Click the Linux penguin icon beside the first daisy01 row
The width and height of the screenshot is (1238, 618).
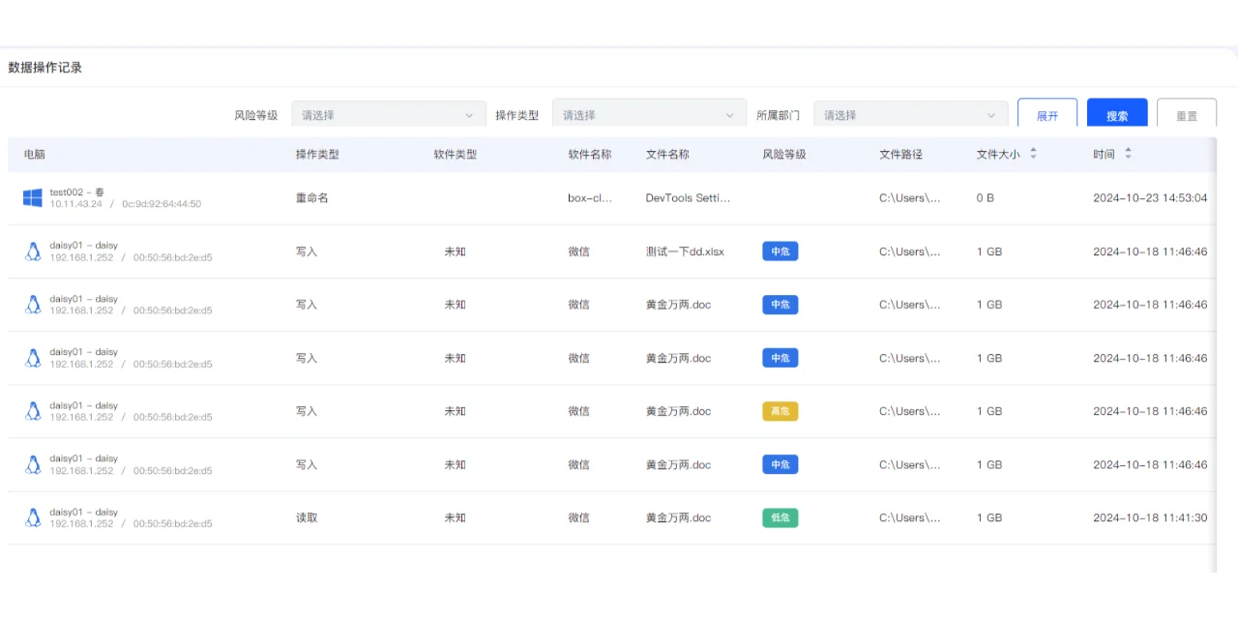[32, 250]
